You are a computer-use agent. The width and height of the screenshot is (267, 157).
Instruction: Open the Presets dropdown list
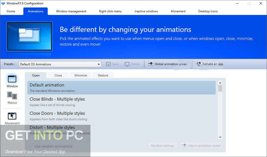(60, 64)
